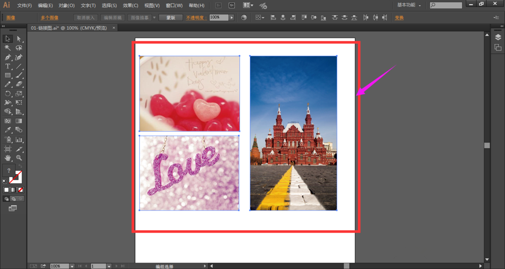Open Adobe Bridge via Br icon
Image resolution: width=505 pixels, height=269 pixels.
click(x=218, y=6)
